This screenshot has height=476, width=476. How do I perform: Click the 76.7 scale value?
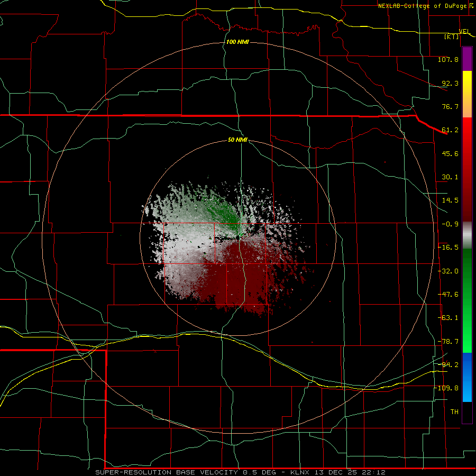pyautogui.click(x=450, y=106)
